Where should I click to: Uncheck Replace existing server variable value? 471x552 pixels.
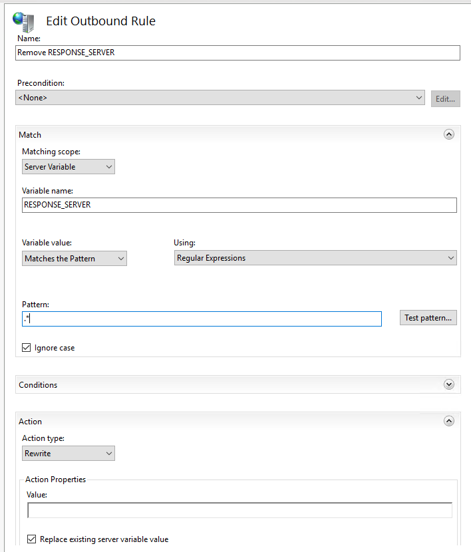32,539
